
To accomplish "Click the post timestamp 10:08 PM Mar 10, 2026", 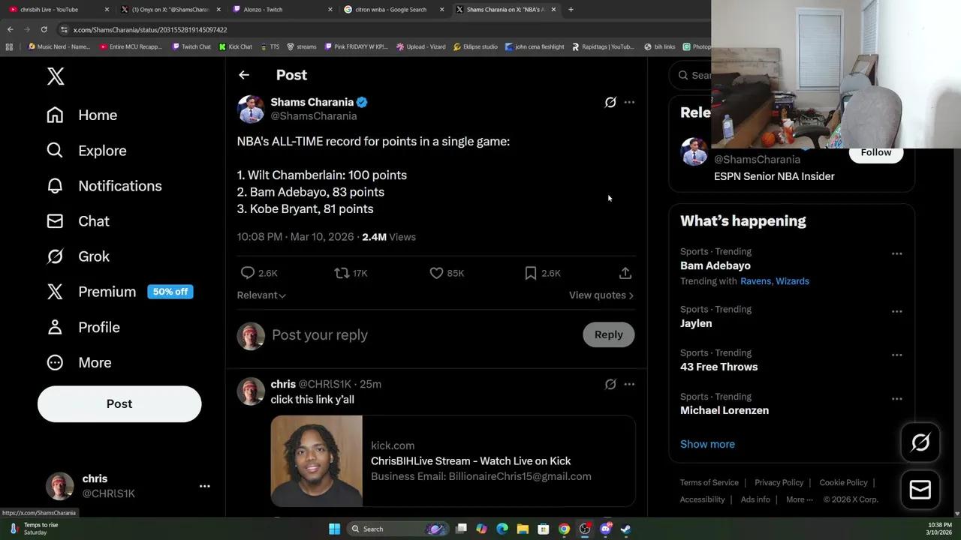I will click(x=295, y=237).
